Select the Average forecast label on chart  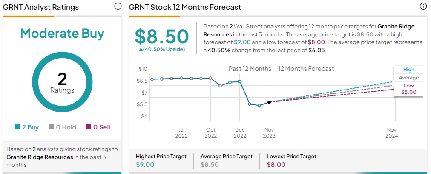pos(408,78)
